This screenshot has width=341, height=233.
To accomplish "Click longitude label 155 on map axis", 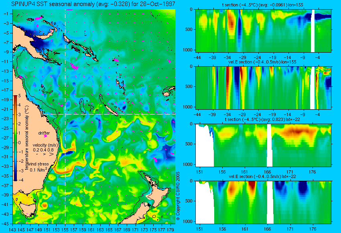I will pos(65,229).
